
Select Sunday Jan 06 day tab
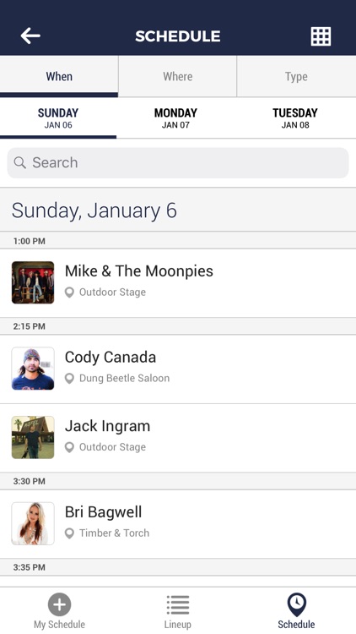pyautogui.click(x=58, y=118)
